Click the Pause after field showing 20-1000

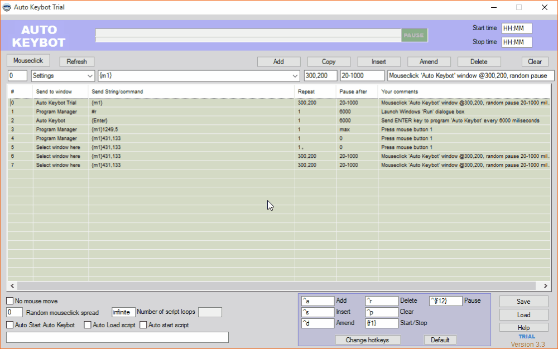(362, 76)
